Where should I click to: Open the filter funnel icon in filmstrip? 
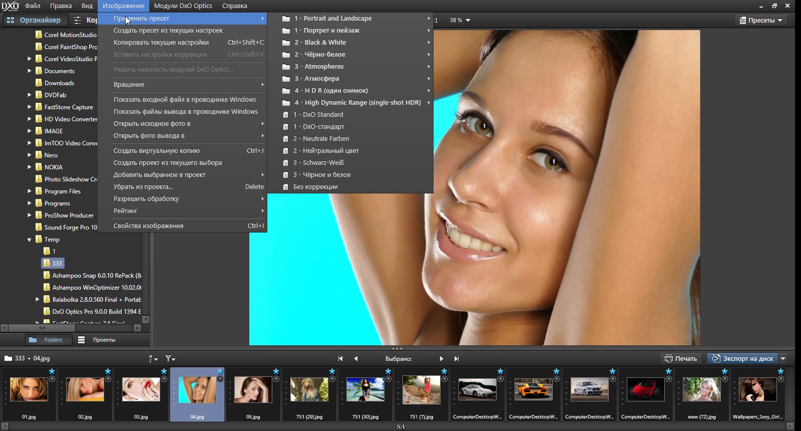170,359
